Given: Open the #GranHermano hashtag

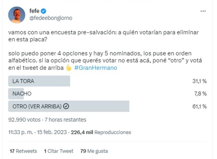Looking at the screenshot, I should (x=95, y=68).
